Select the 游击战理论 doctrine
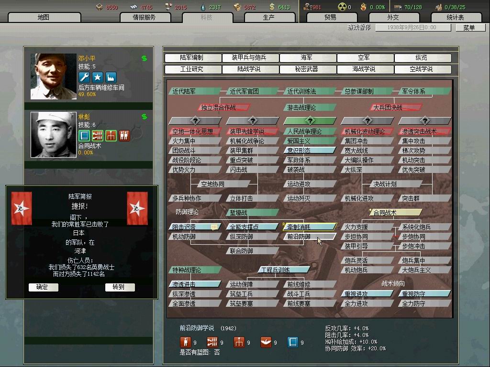This screenshot has width=490, height=367. [310, 108]
